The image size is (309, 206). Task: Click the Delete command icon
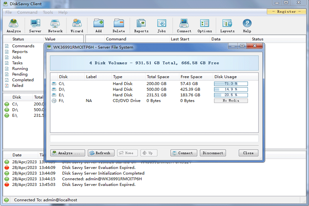click(x=119, y=26)
